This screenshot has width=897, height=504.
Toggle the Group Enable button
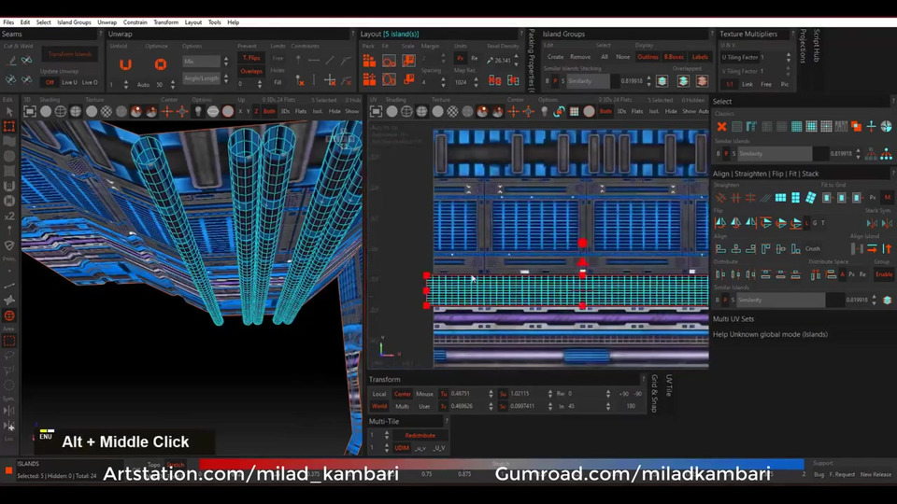[884, 274]
